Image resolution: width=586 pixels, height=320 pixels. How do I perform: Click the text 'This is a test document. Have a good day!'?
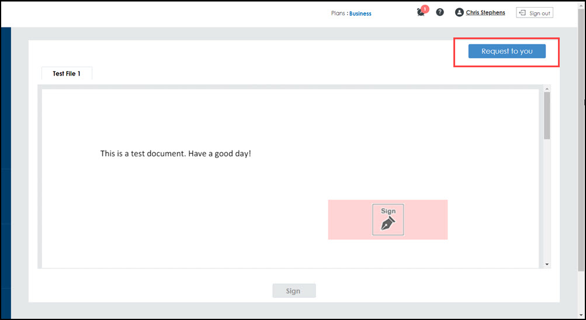coord(176,153)
